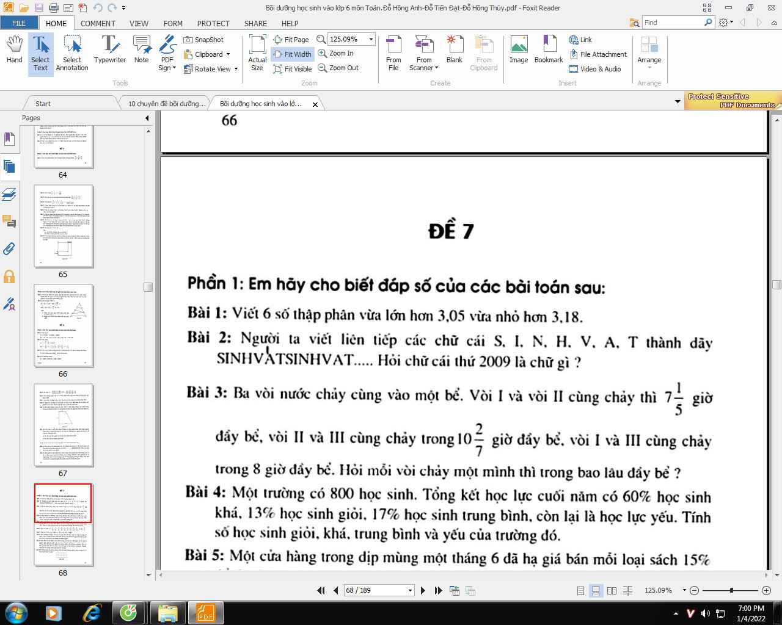782x625 pixels.
Task: Click the zoom out minus button
Action: click(x=694, y=590)
